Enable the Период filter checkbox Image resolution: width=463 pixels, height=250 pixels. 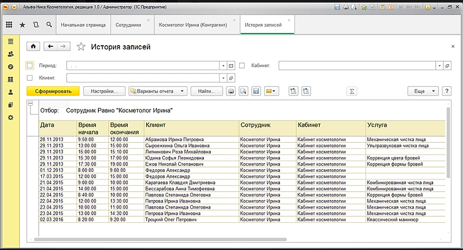pos(29,65)
